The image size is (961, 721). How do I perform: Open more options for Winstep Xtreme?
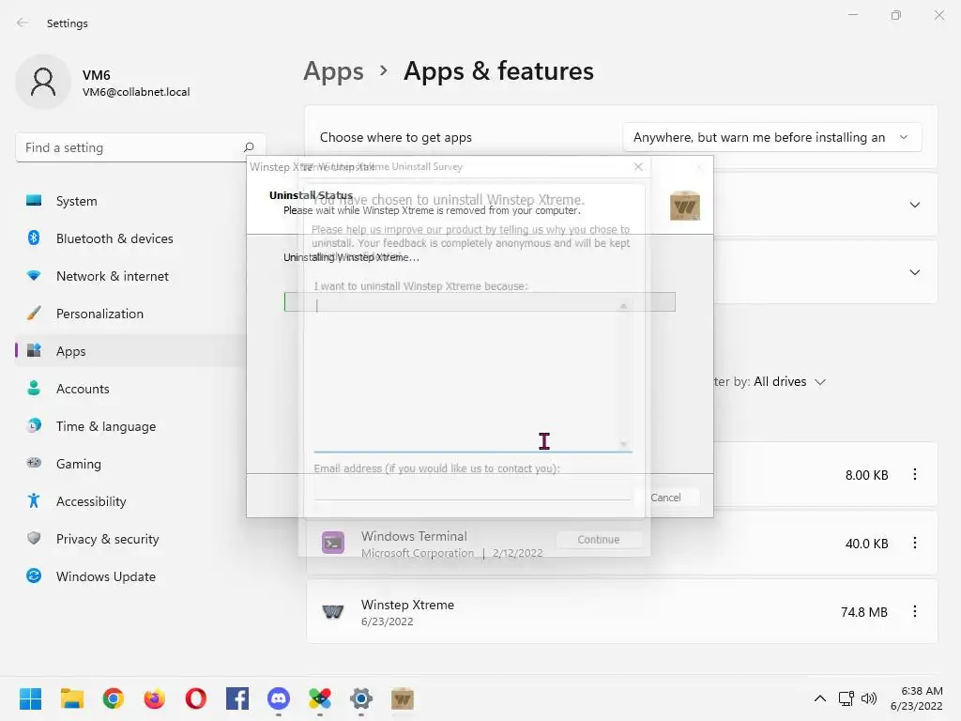tap(914, 611)
